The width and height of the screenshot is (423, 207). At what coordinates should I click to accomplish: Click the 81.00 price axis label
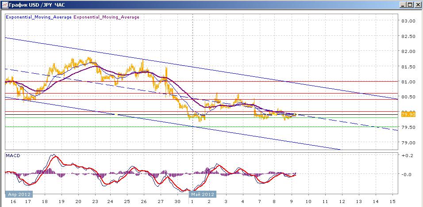coord(409,82)
